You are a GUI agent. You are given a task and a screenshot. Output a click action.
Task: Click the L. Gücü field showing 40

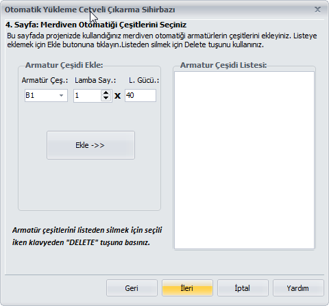point(141,95)
